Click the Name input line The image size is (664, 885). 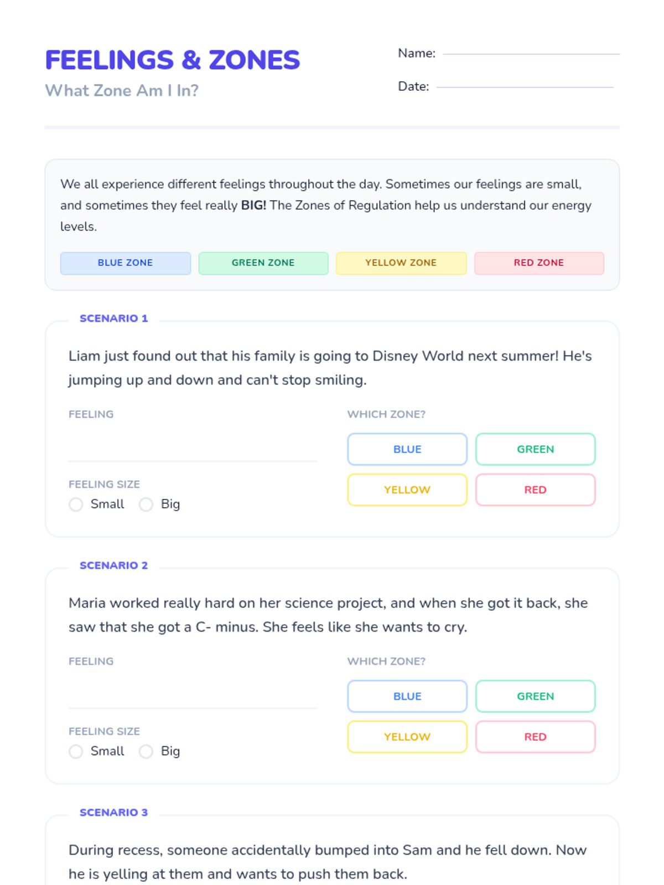pos(531,53)
